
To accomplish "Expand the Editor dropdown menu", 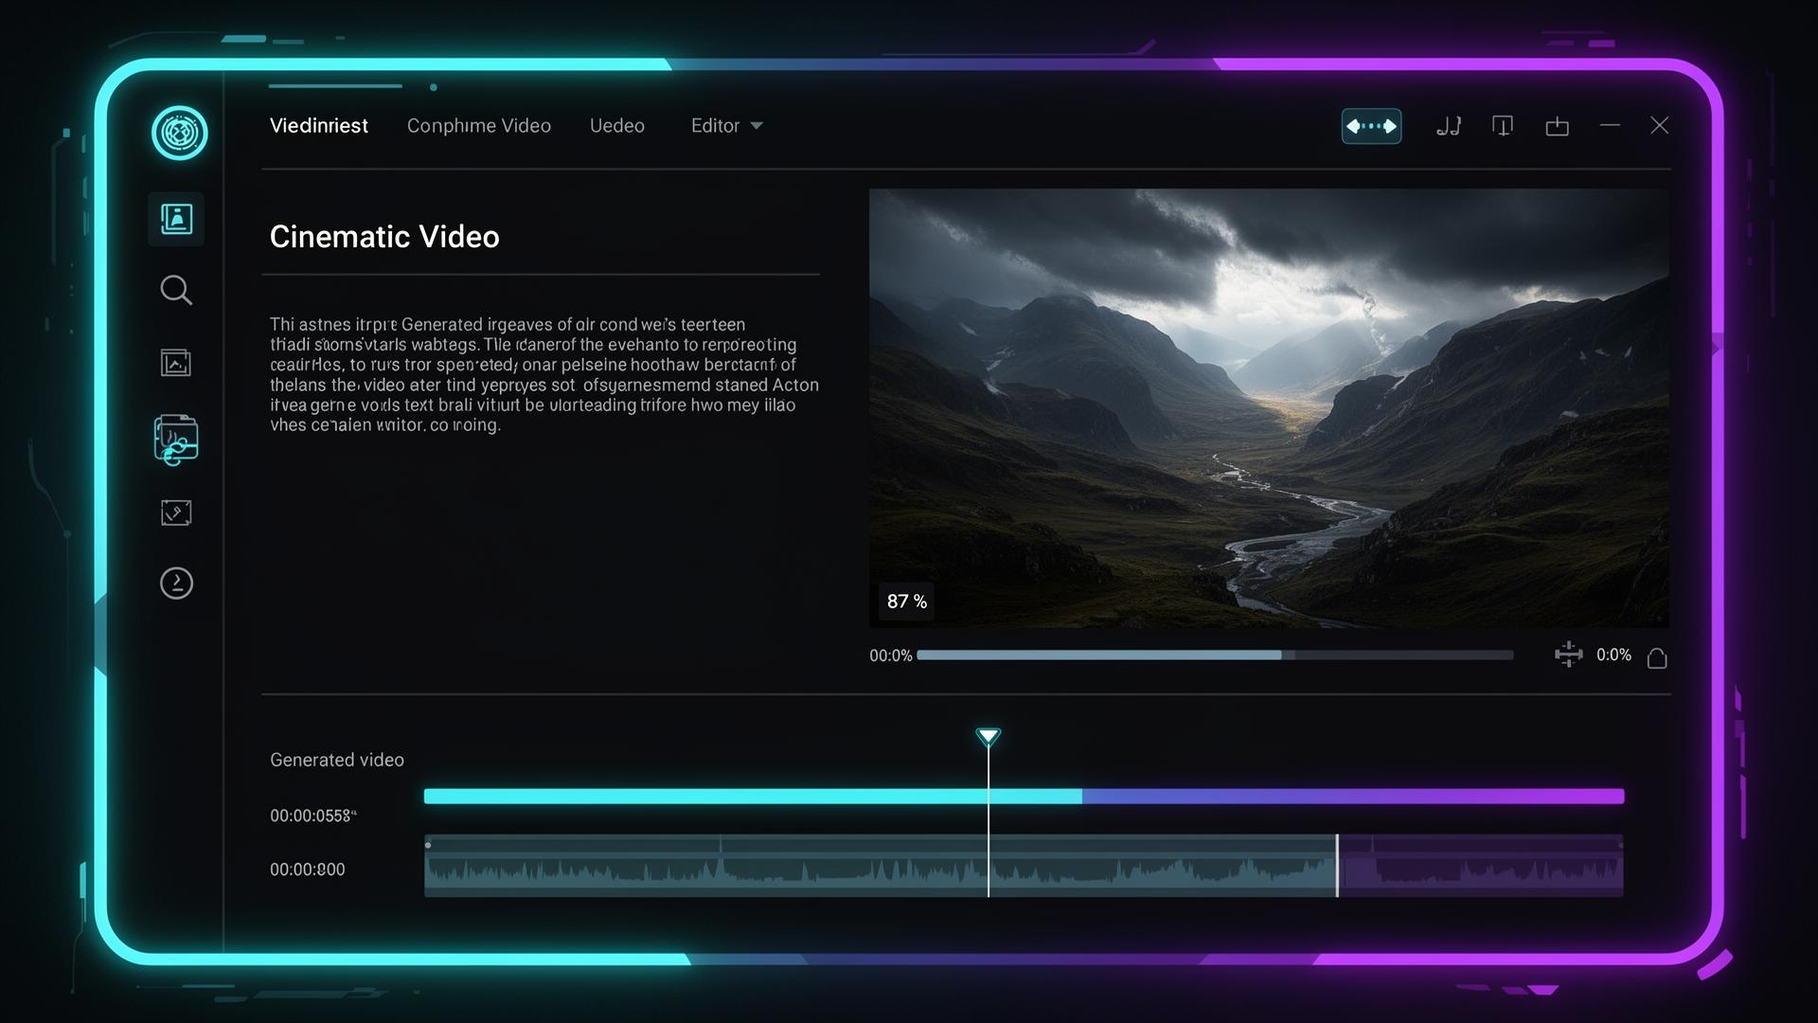I will tap(726, 126).
